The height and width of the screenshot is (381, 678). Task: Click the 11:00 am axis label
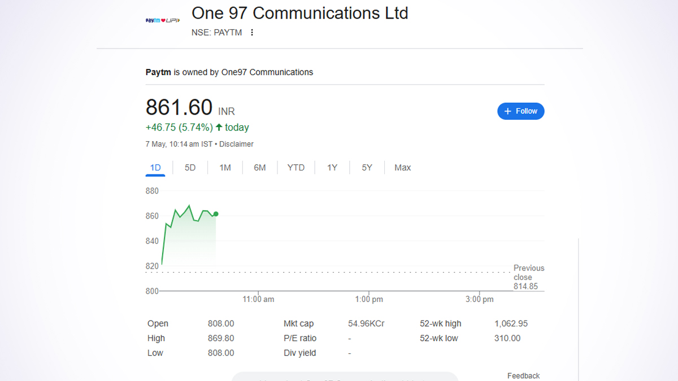click(258, 300)
